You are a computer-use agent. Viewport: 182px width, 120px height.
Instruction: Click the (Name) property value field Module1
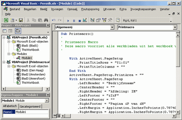pyautogui.click(x=32, y=112)
